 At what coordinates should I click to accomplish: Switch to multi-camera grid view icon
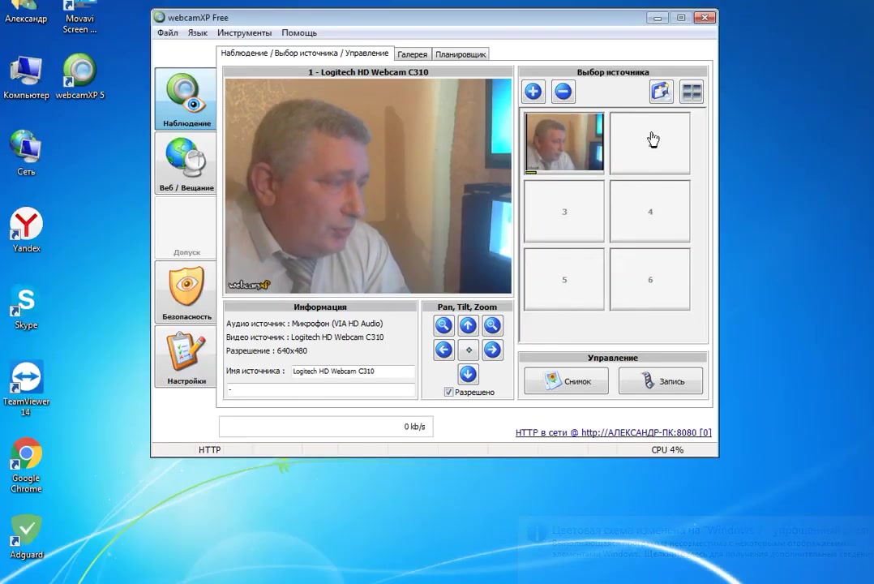click(x=692, y=92)
